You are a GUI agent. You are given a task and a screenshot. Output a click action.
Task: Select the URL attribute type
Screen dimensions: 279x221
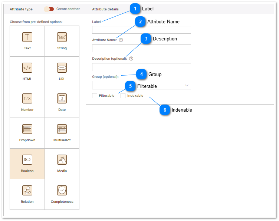click(62, 68)
